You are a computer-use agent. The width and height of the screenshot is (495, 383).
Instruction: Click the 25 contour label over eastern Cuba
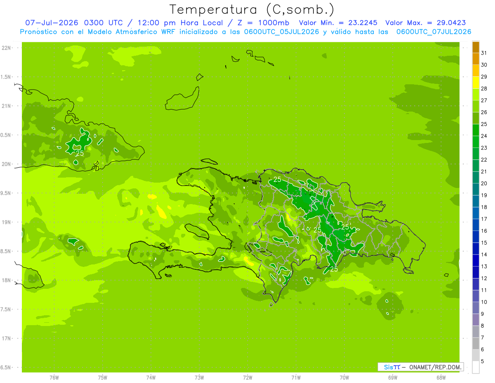click(80, 153)
